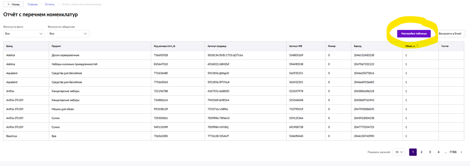Open Настройка таблицы settings
Screen dimensions: 470x166
414,34
